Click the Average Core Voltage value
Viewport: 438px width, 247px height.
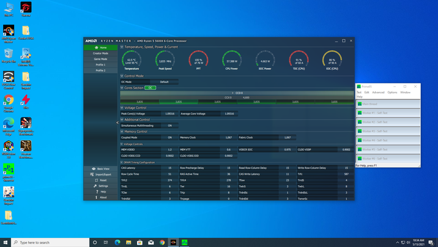pos(229,114)
